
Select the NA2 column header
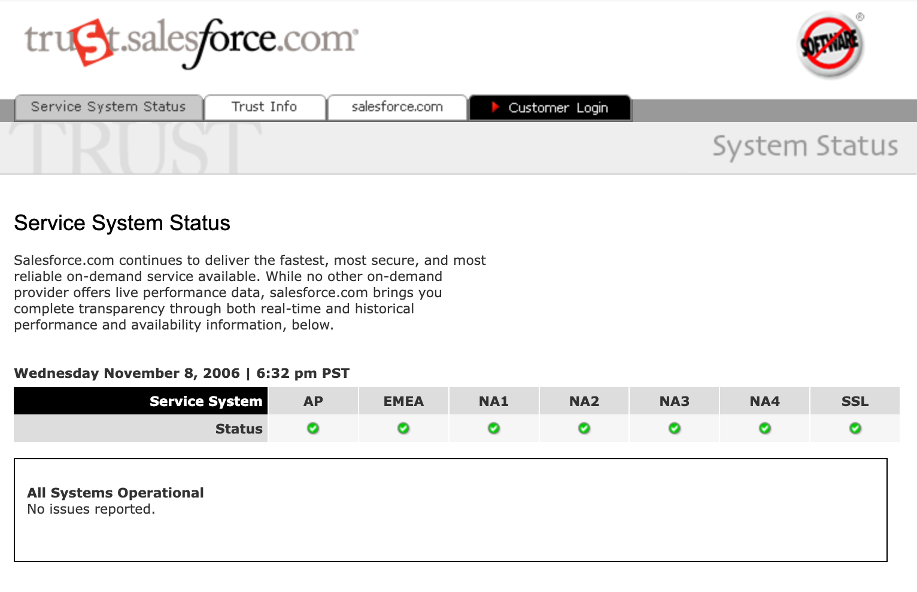pyautogui.click(x=584, y=401)
